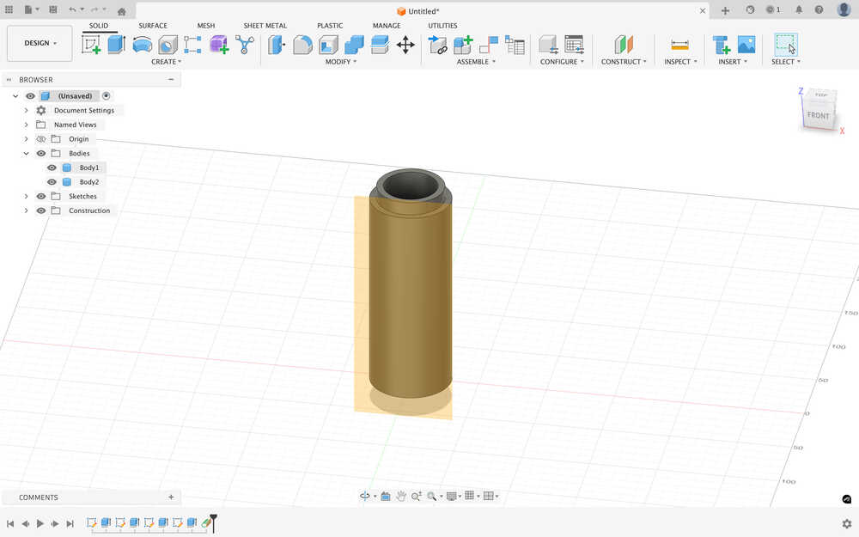Open the DESIGN workspace dropdown
859x537 pixels.
tap(40, 43)
